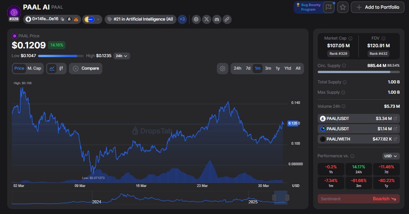Expand the exchange coins dropdown chevron
This screenshot has width=409, height=214.
pos(98,19)
